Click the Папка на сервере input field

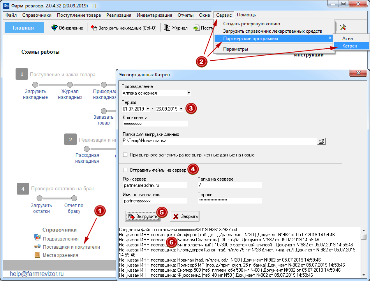tap(230, 185)
